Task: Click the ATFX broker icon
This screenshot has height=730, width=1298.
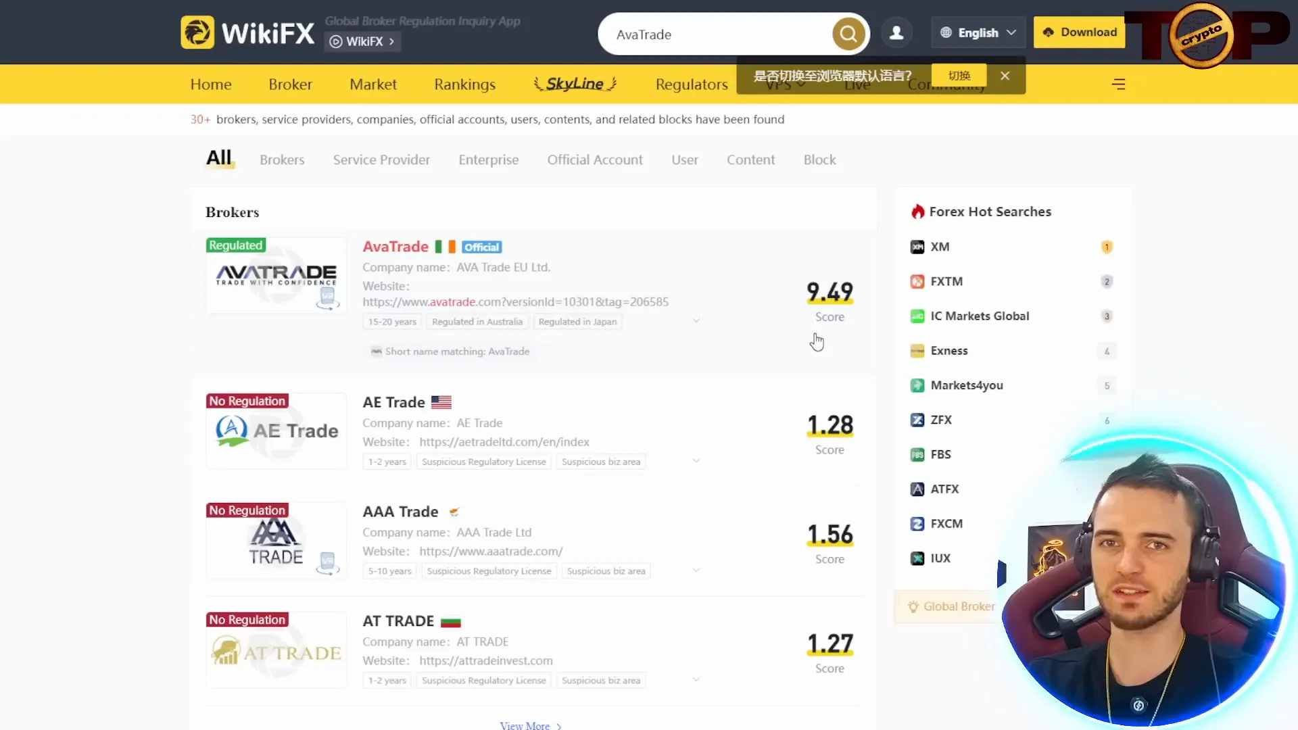Action: coord(917,489)
